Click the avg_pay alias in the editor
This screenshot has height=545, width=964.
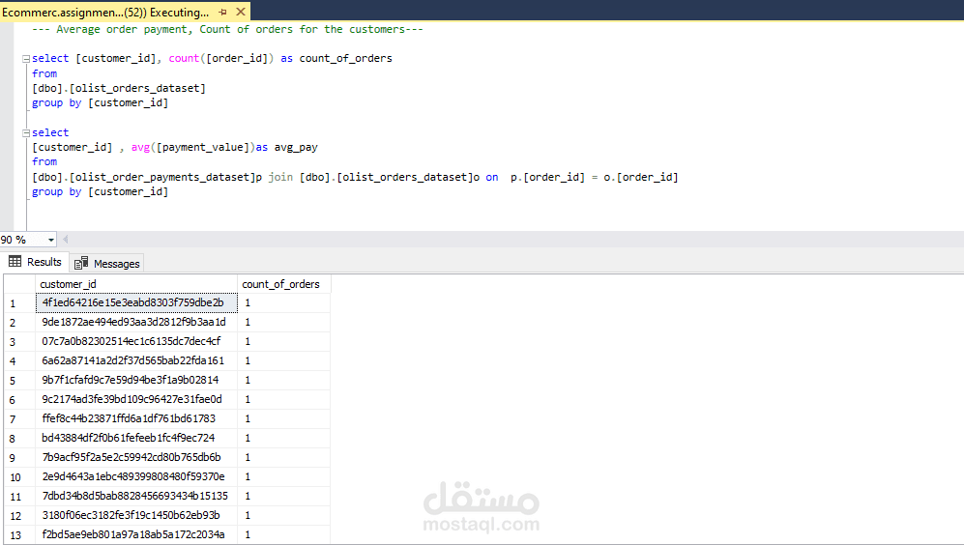coord(296,148)
